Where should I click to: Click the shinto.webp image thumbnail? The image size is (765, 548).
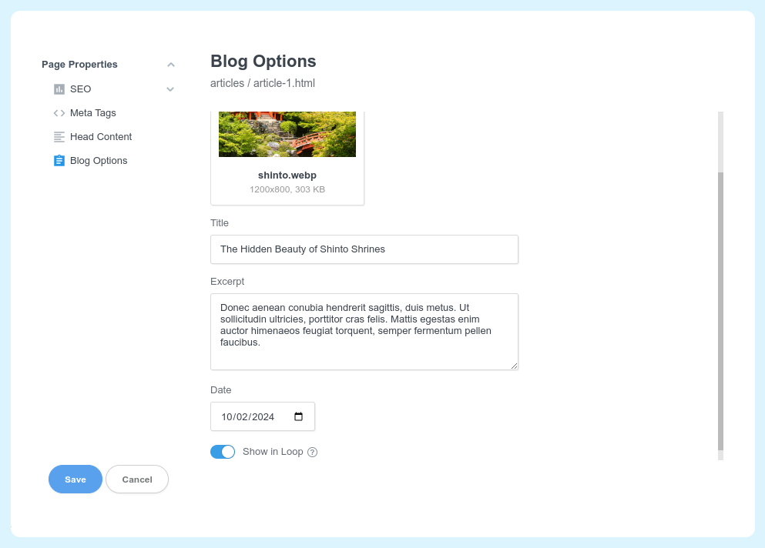pyautogui.click(x=287, y=134)
